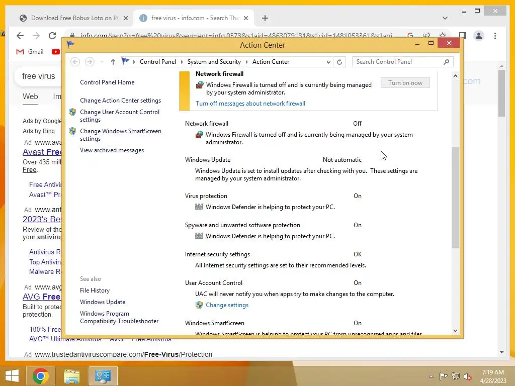515x386 pixels.
Task: Open recent locations dropdown in Action Center
Action: click(x=102, y=62)
